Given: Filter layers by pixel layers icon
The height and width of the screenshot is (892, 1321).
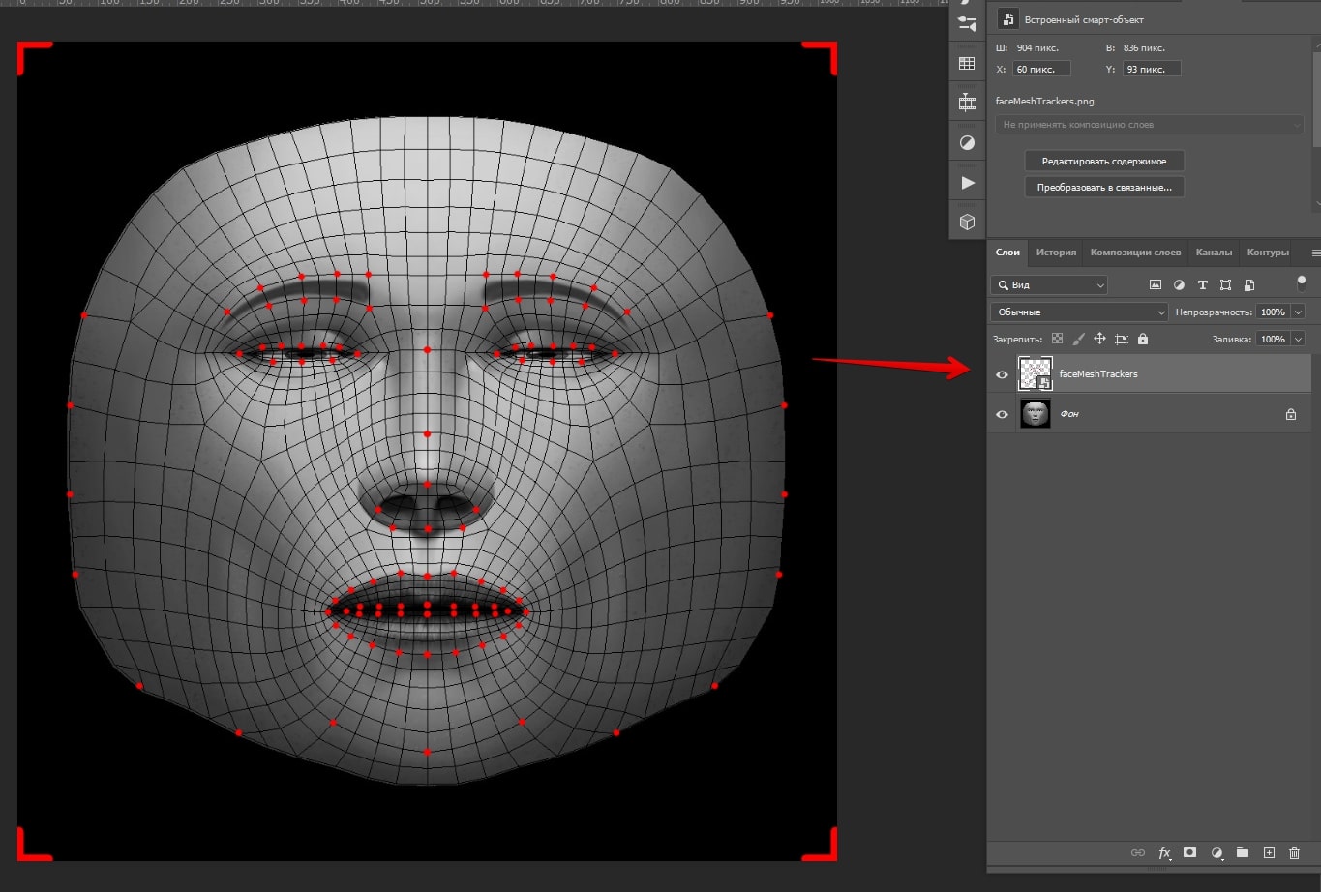Looking at the screenshot, I should coord(1155,284).
